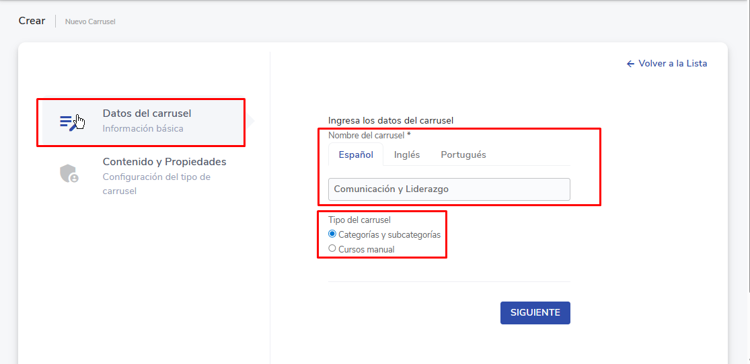
Task: Click 'Configuración del tipo de carrusel' description
Action: pyautogui.click(x=156, y=184)
